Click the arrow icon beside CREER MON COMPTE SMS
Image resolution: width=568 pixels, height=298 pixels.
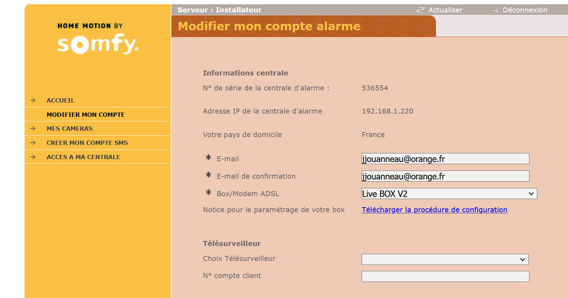point(33,143)
